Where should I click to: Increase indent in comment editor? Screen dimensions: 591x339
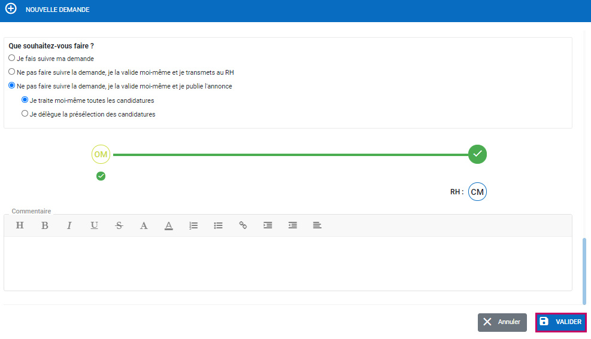click(268, 225)
